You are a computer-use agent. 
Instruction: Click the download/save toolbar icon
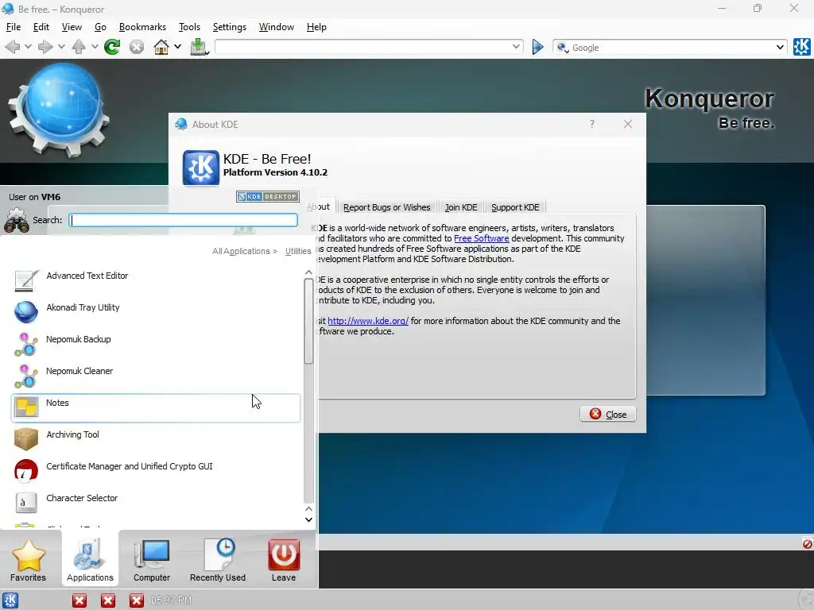click(x=199, y=47)
